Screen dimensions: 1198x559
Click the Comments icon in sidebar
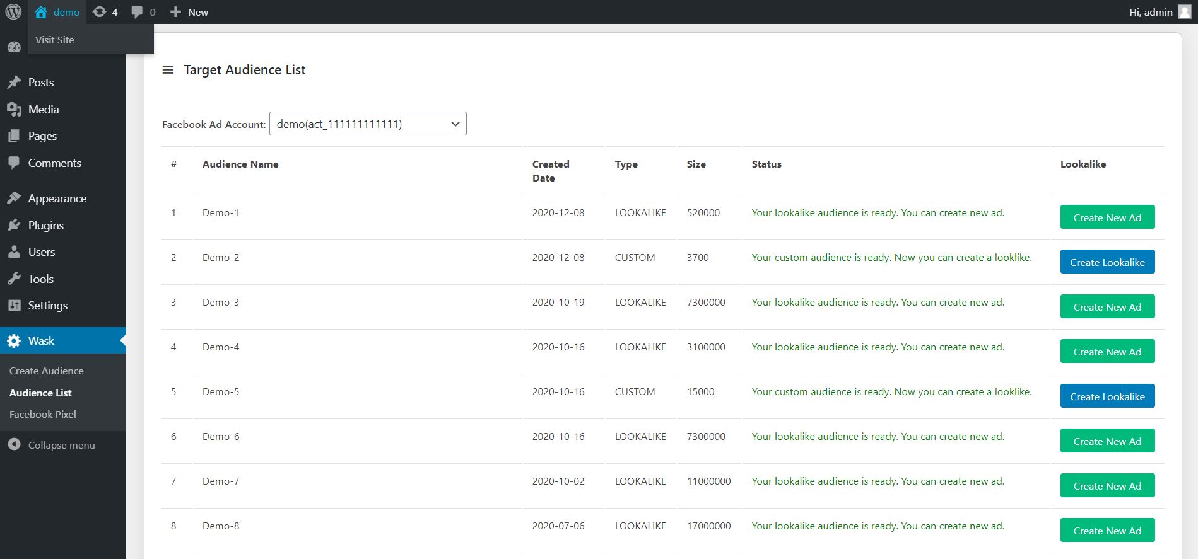(x=14, y=163)
